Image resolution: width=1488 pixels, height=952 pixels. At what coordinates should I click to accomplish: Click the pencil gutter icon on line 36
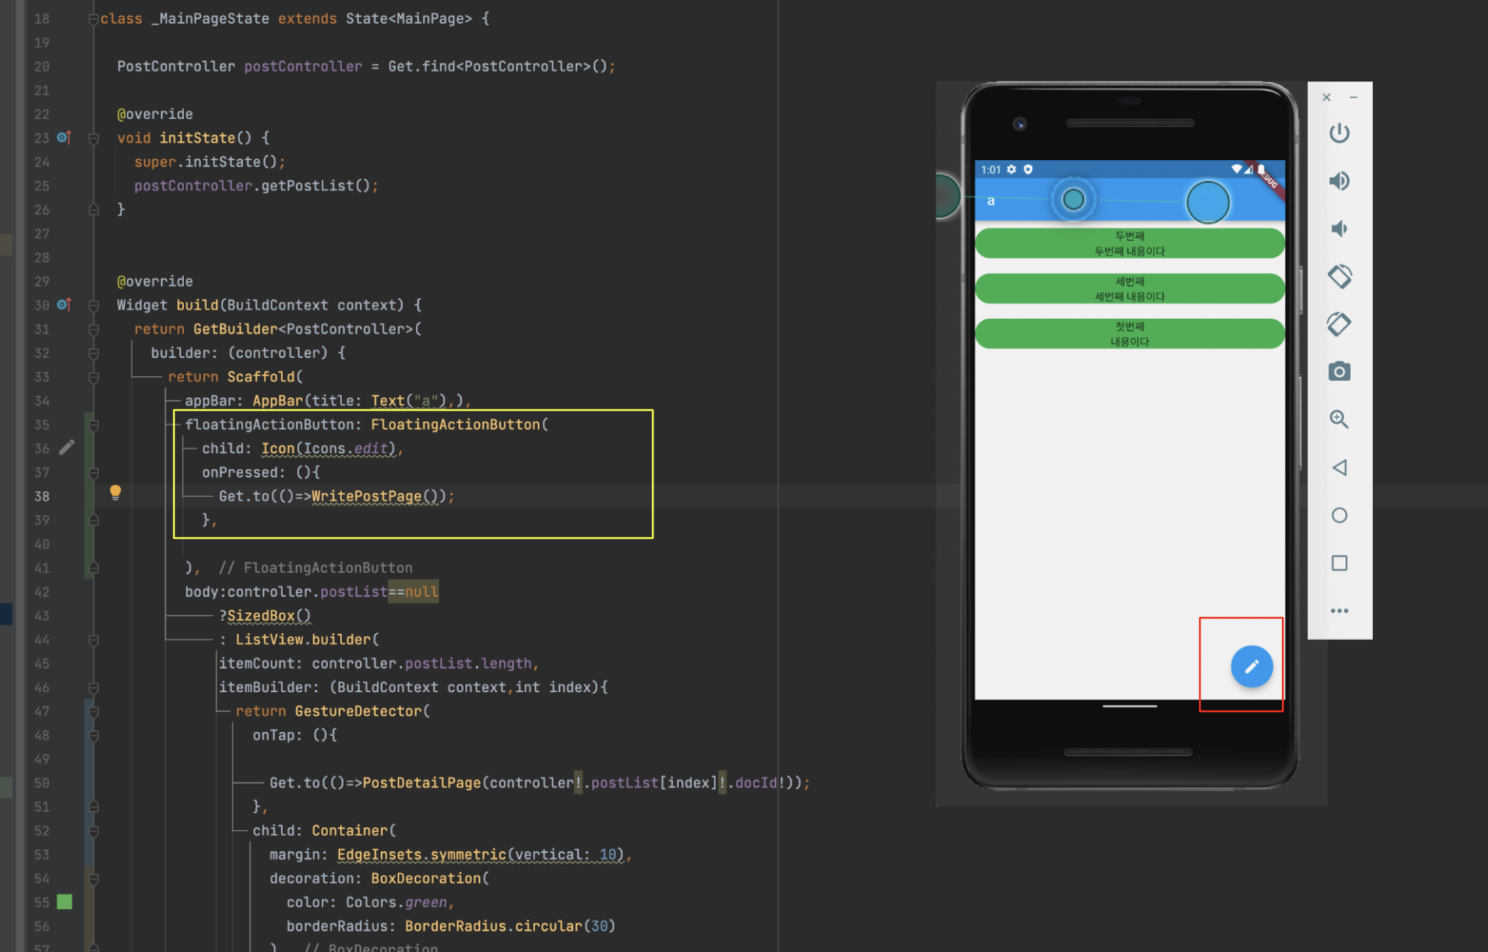tap(67, 447)
